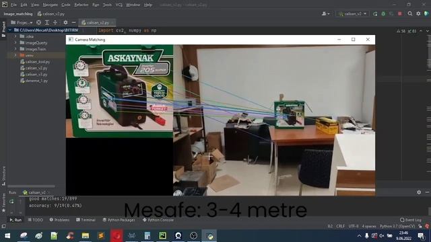The image size is (431, 242).
Task: Open the user account dropdown icon
Action: (325, 13)
